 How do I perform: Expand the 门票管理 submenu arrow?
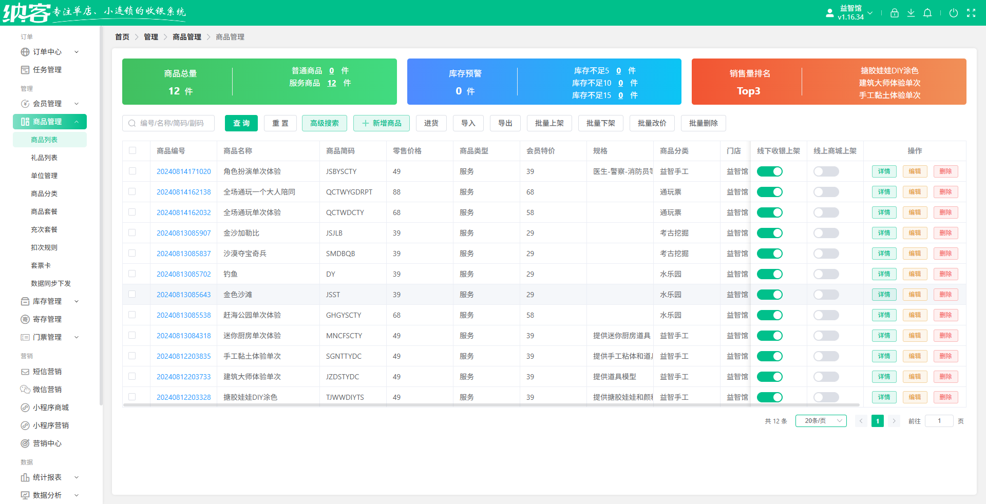tap(77, 337)
